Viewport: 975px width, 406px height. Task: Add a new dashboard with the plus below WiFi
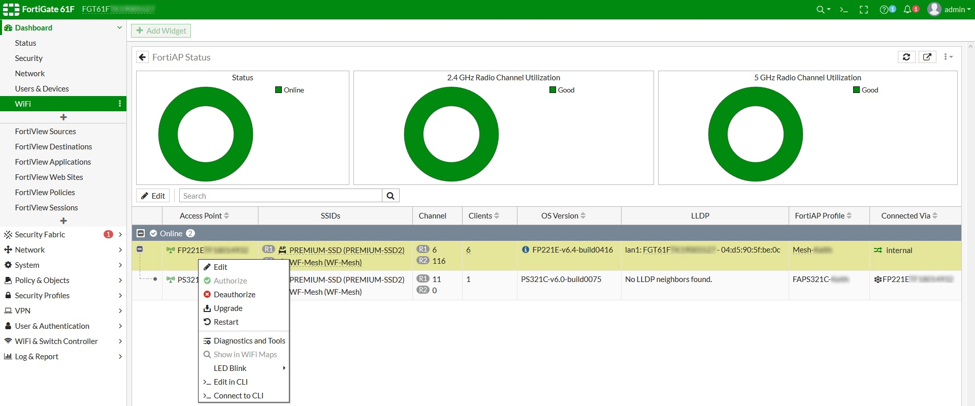point(63,117)
